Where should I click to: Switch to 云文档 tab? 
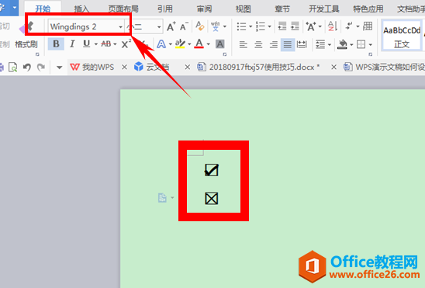[x=152, y=67]
